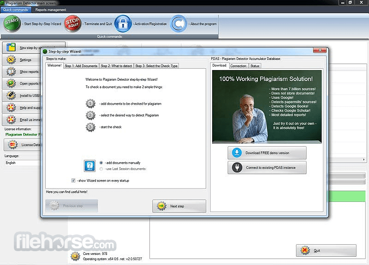Click the Show reports sidebar icon
Screen dimensions: 369x265
(x=11, y=71)
